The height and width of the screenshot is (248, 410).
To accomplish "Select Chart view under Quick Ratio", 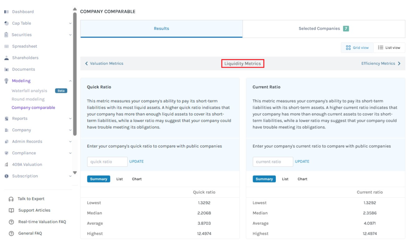I will tap(137, 179).
